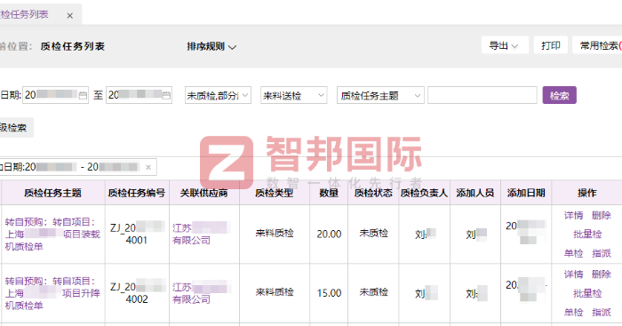Expand the 排序规则 dropdown
The height and width of the screenshot is (326, 622).
(211, 46)
